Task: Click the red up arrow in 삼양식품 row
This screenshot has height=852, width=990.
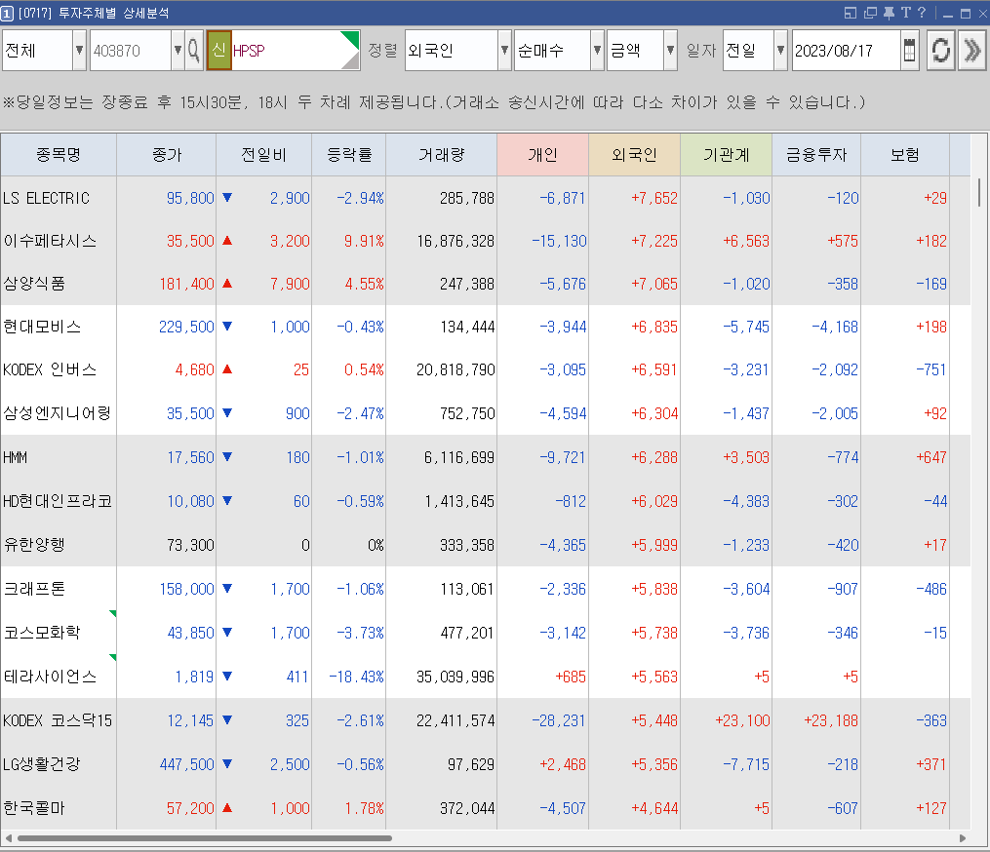Action: 227,284
